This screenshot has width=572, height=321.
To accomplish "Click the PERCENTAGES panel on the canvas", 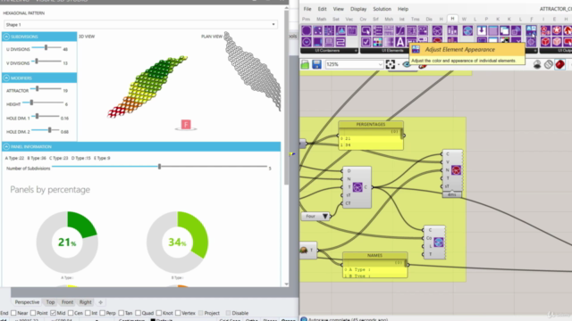I will point(371,136).
